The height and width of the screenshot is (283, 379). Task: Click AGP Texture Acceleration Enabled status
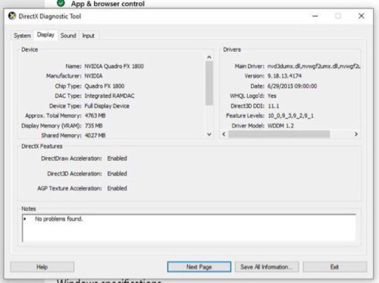(117, 188)
